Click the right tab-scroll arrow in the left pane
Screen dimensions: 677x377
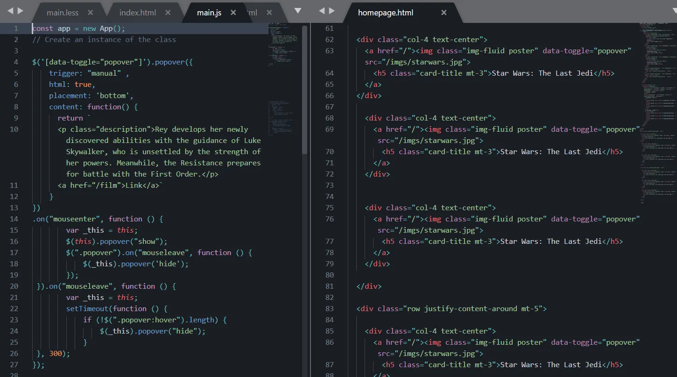[21, 10]
